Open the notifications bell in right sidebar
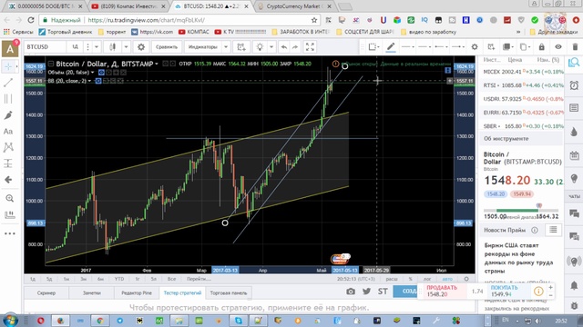Viewport: 583px width, 327px height. [574, 285]
